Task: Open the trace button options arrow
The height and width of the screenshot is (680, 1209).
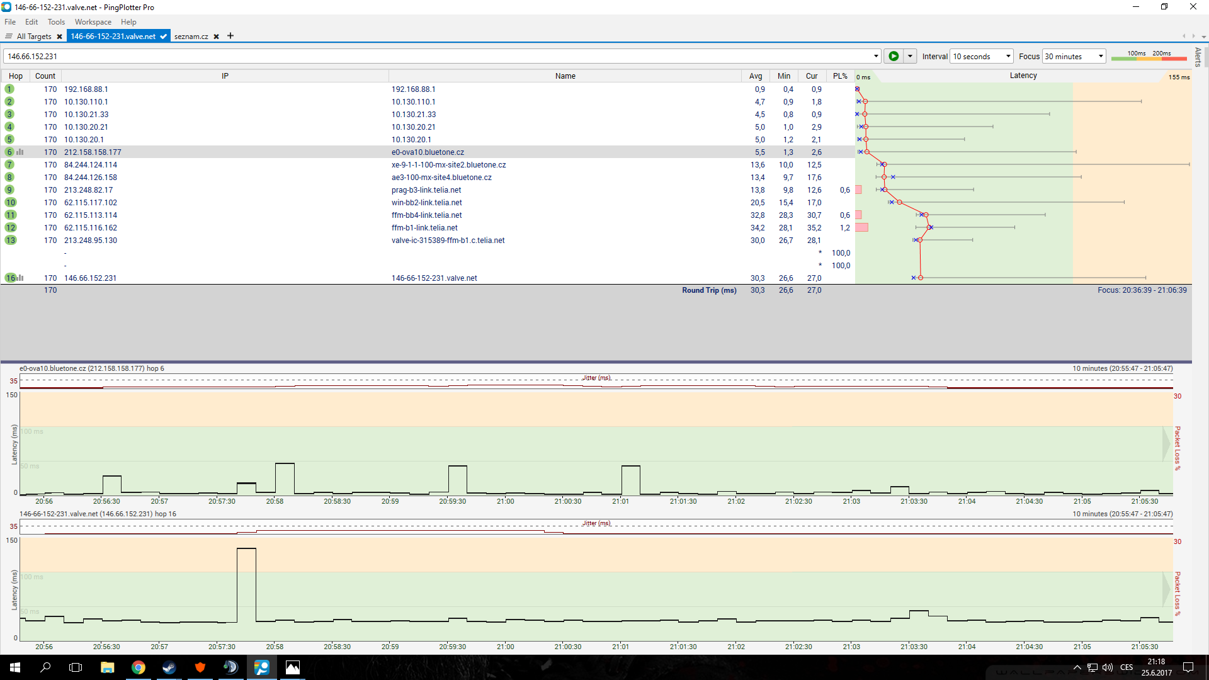Action: (x=910, y=56)
